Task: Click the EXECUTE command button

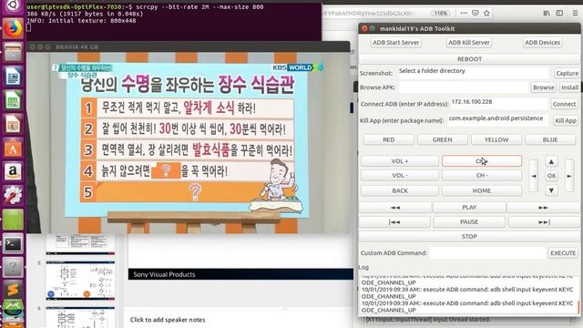Action: pyautogui.click(x=563, y=253)
